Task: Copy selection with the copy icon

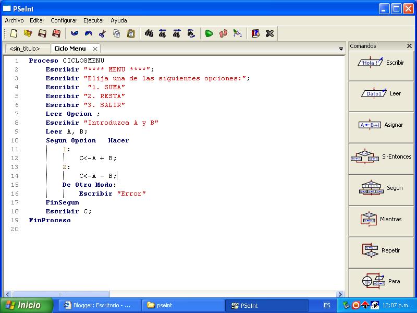Action: pos(116,33)
